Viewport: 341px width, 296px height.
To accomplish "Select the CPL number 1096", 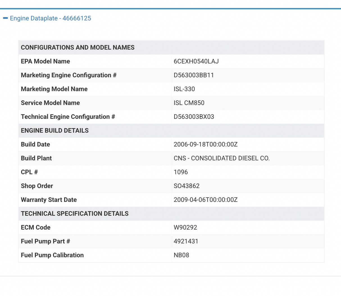I will [x=181, y=172].
